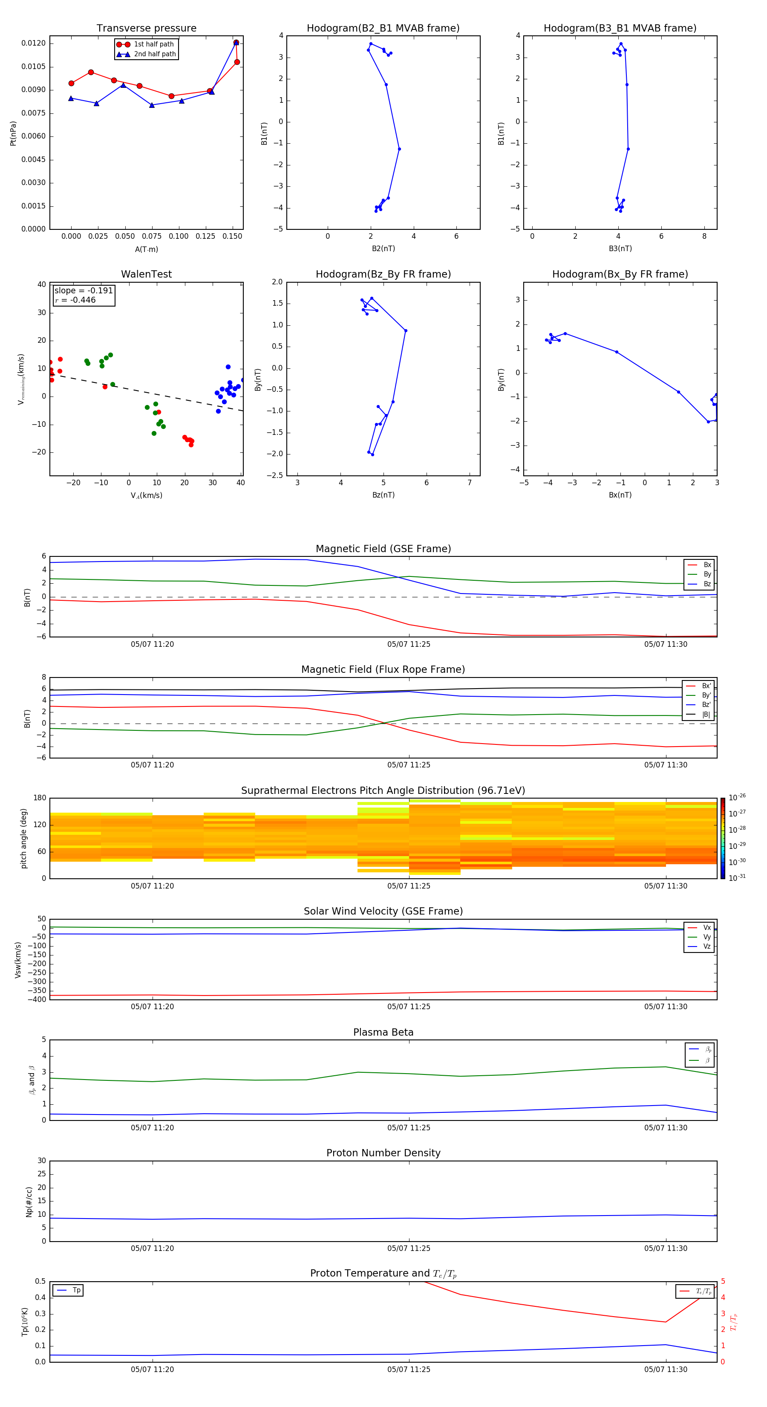Click the 'B3(nT)' x-axis label
Image resolution: width=767 pixels, height=1407 pixels.
tap(620, 249)
